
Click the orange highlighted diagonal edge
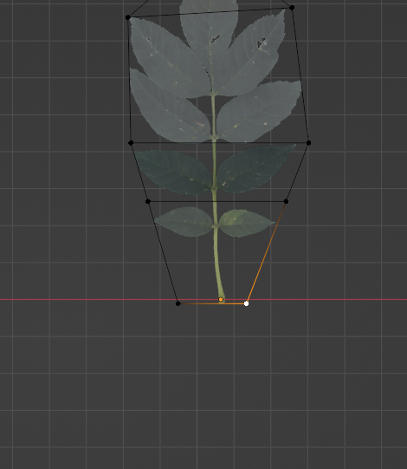tap(266, 253)
